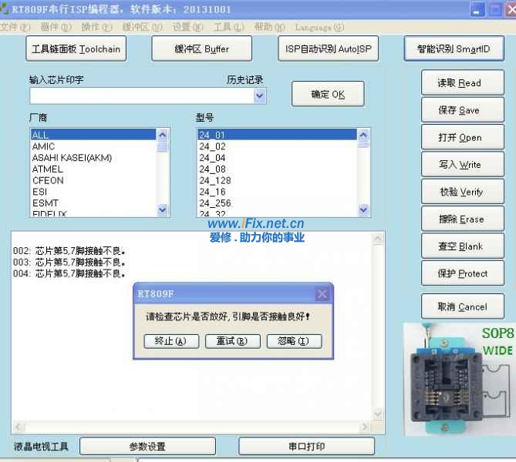The width and height of the screenshot is (516, 462).
Task: Click log panel scroll right arrow
Action: [x=364, y=427]
